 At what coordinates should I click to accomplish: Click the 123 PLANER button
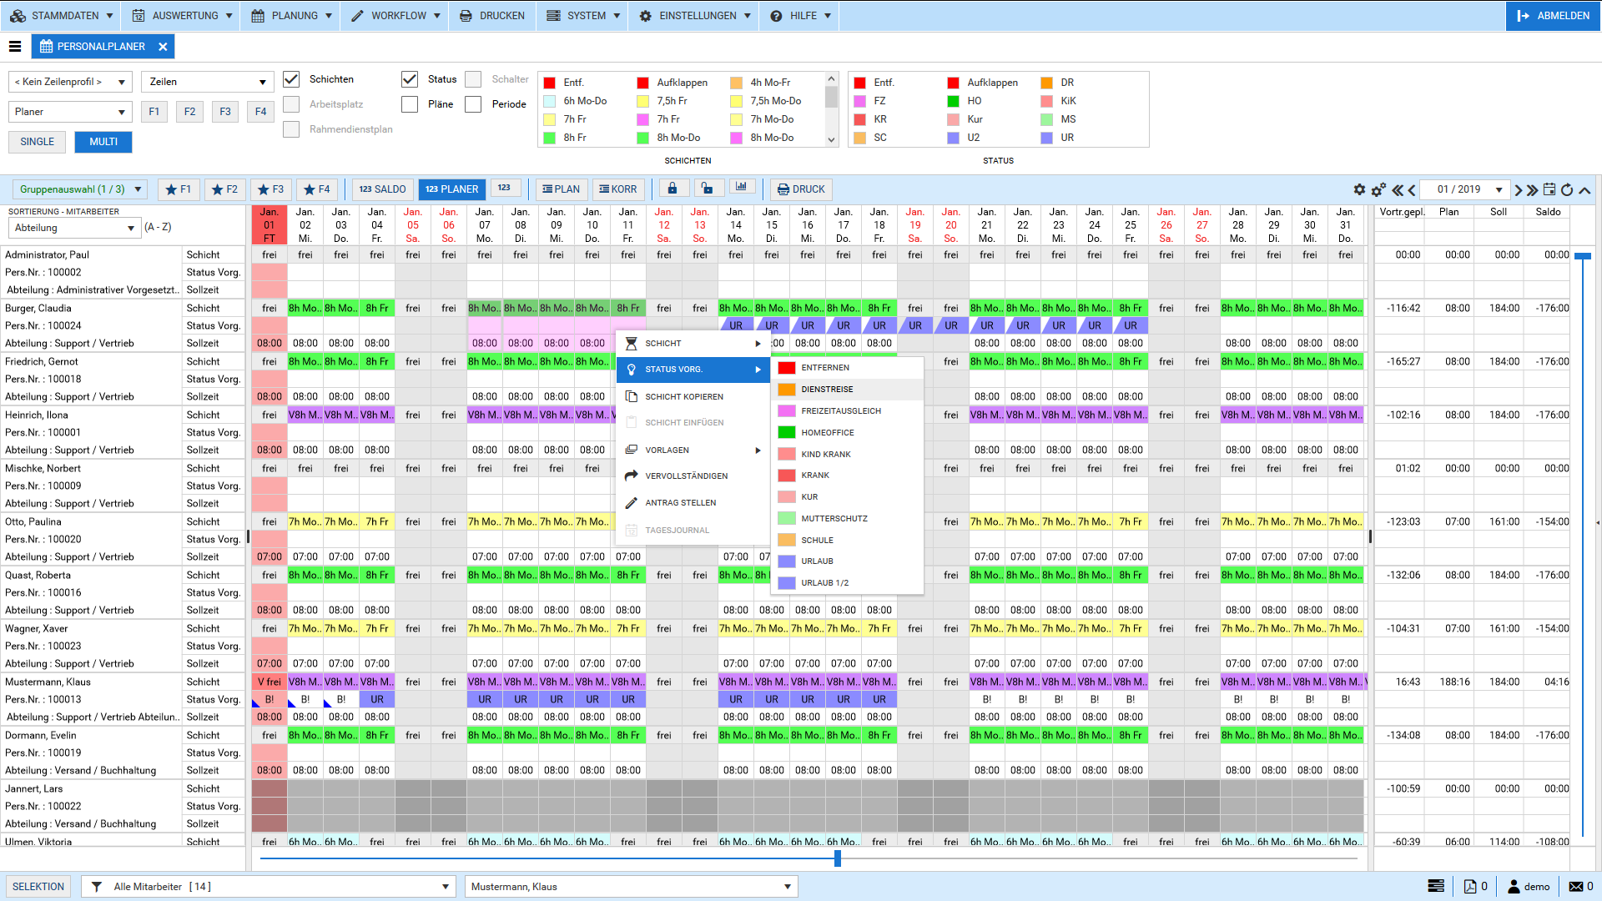coord(451,189)
